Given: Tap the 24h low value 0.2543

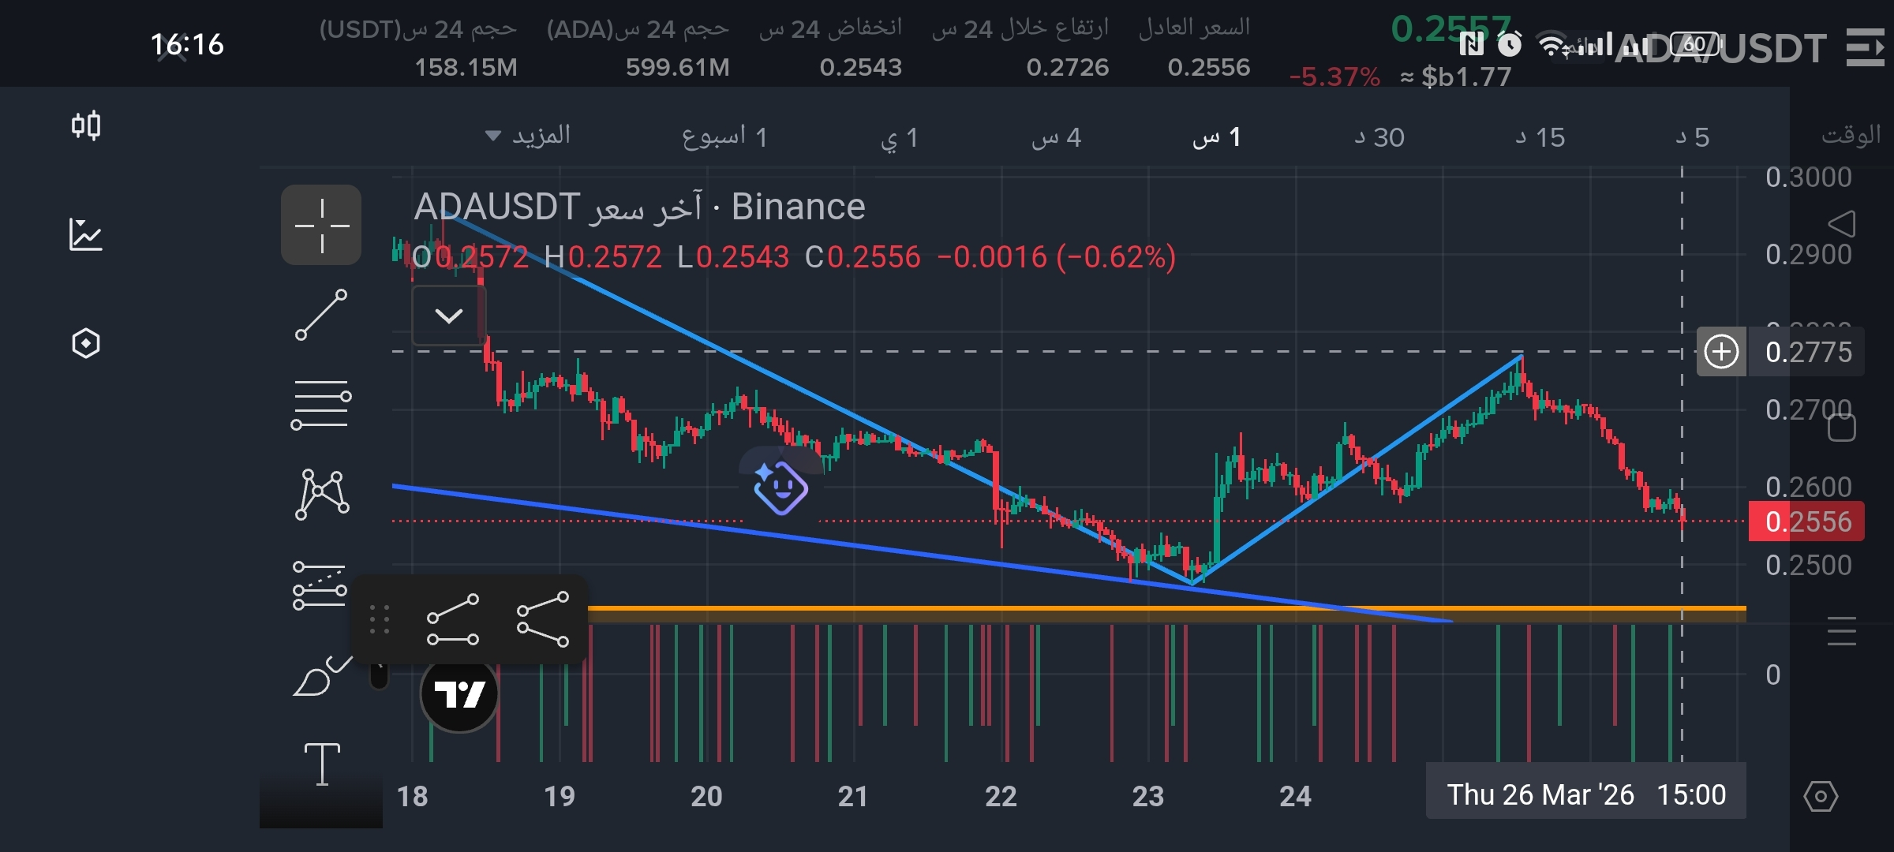Looking at the screenshot, I should 860,67.
